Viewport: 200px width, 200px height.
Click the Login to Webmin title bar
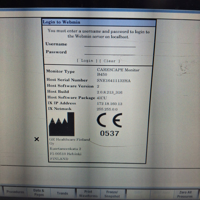[x=99, y=23]
